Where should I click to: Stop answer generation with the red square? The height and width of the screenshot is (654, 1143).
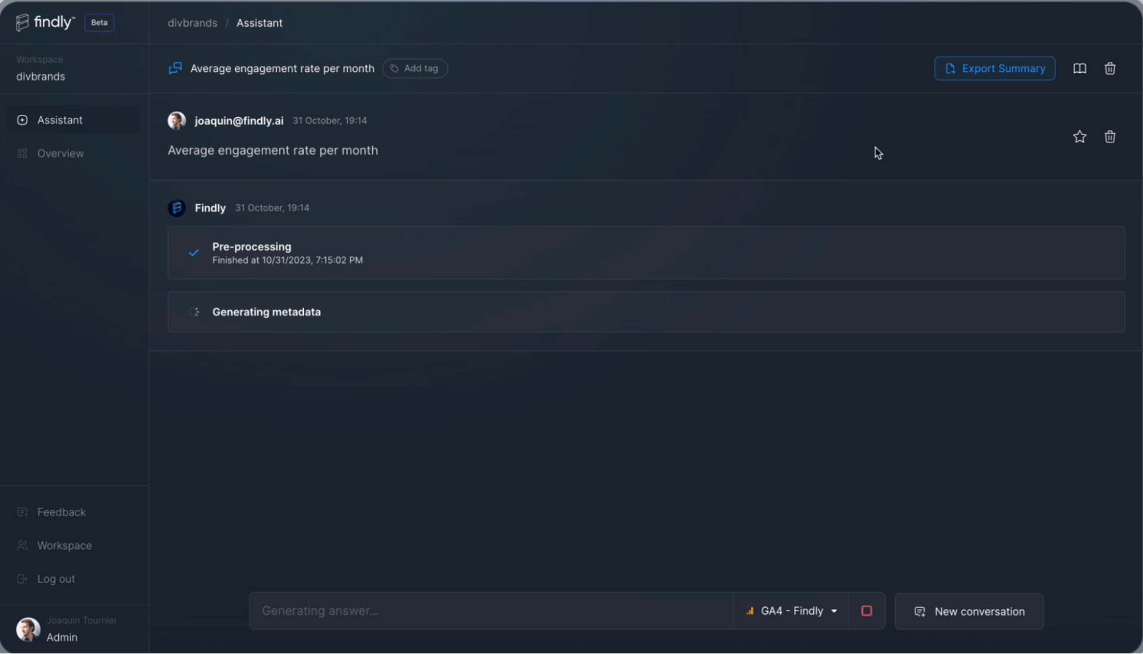867,611
